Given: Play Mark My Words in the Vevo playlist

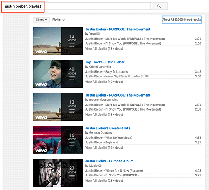Looking at the screenshot, I should [x=125, y=39].
